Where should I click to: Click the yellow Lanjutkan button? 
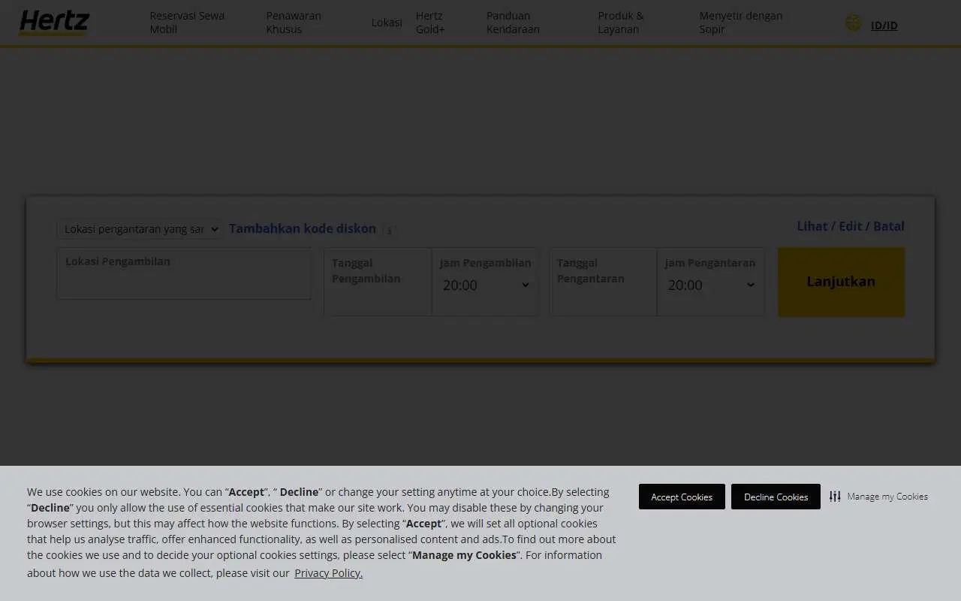(x=841, y=282)
